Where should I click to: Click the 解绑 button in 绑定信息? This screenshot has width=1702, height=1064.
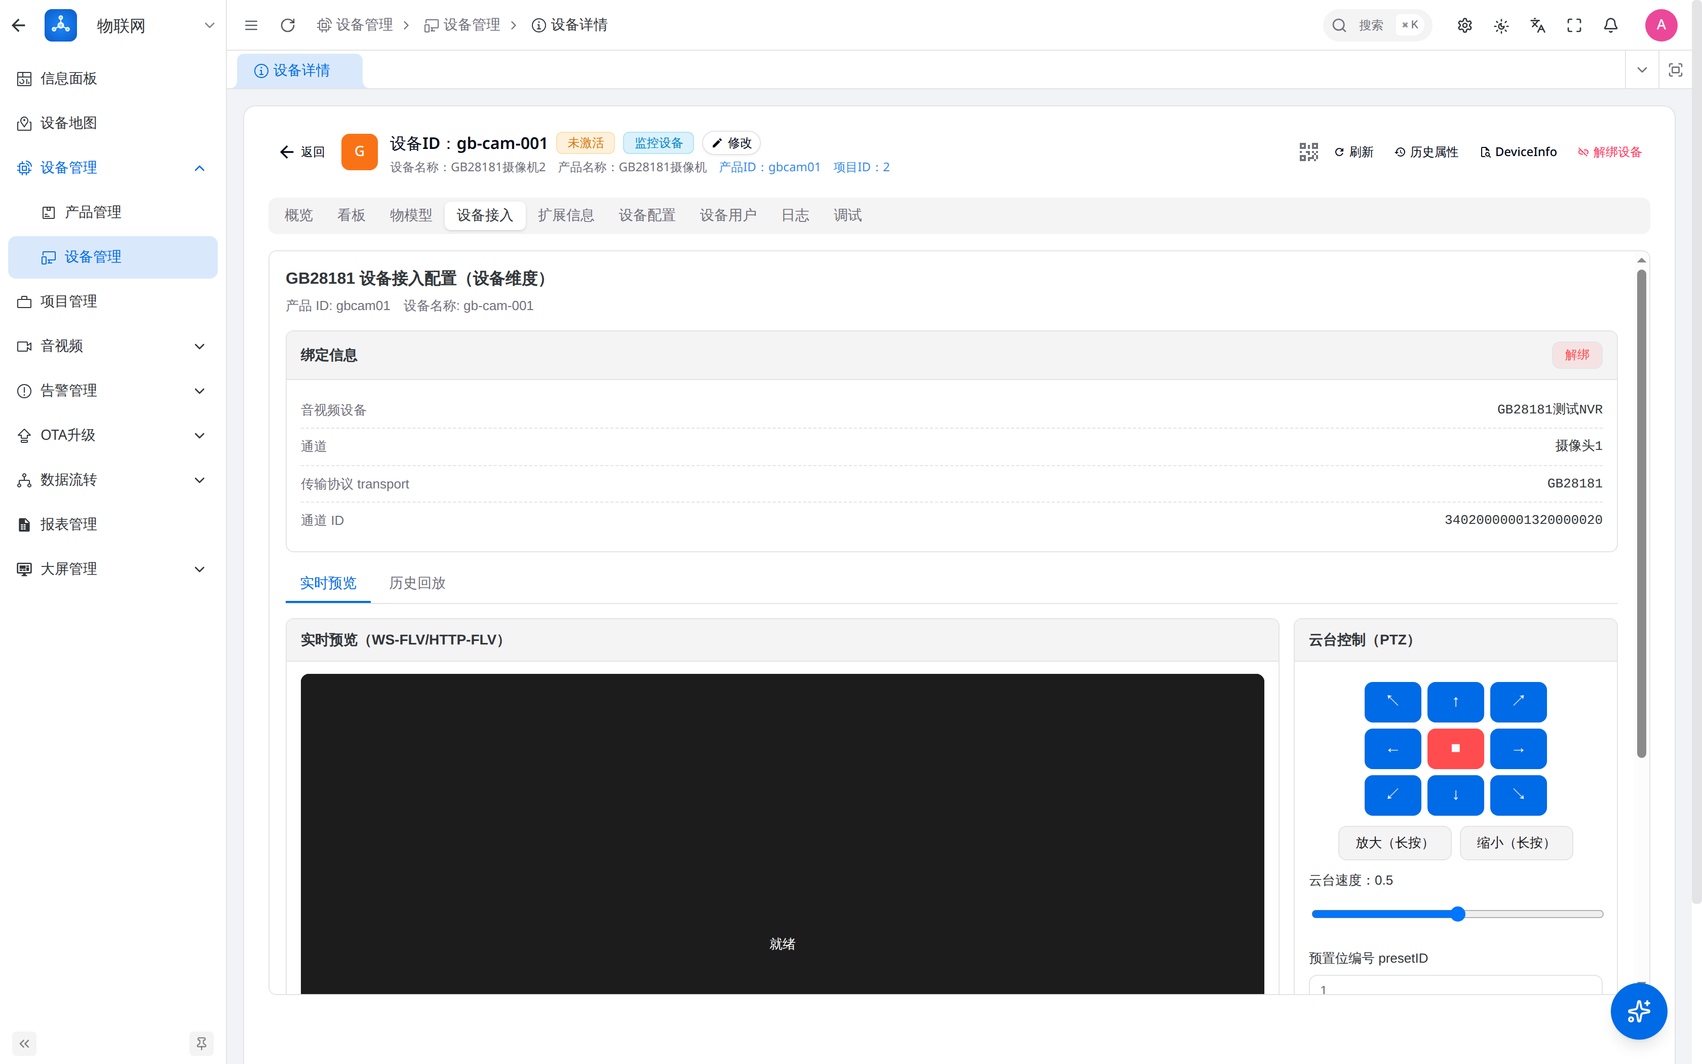(x=1577, y=355)
